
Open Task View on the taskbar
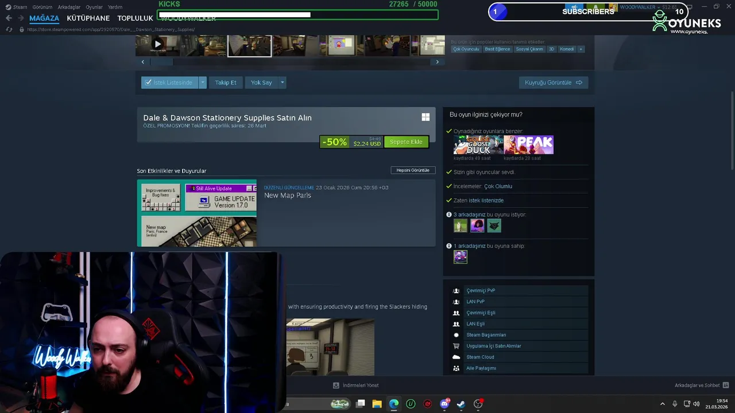click(x=360, y=404)
